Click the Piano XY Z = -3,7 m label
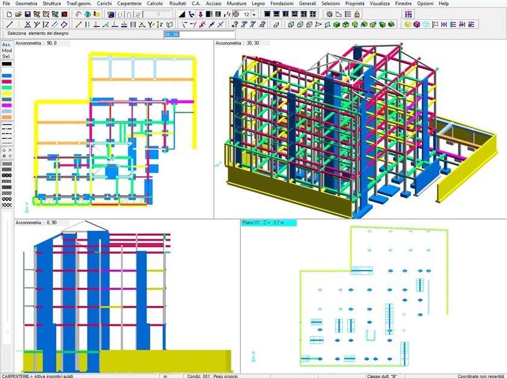This screenshot has height=378, width=507. point(262,223)
